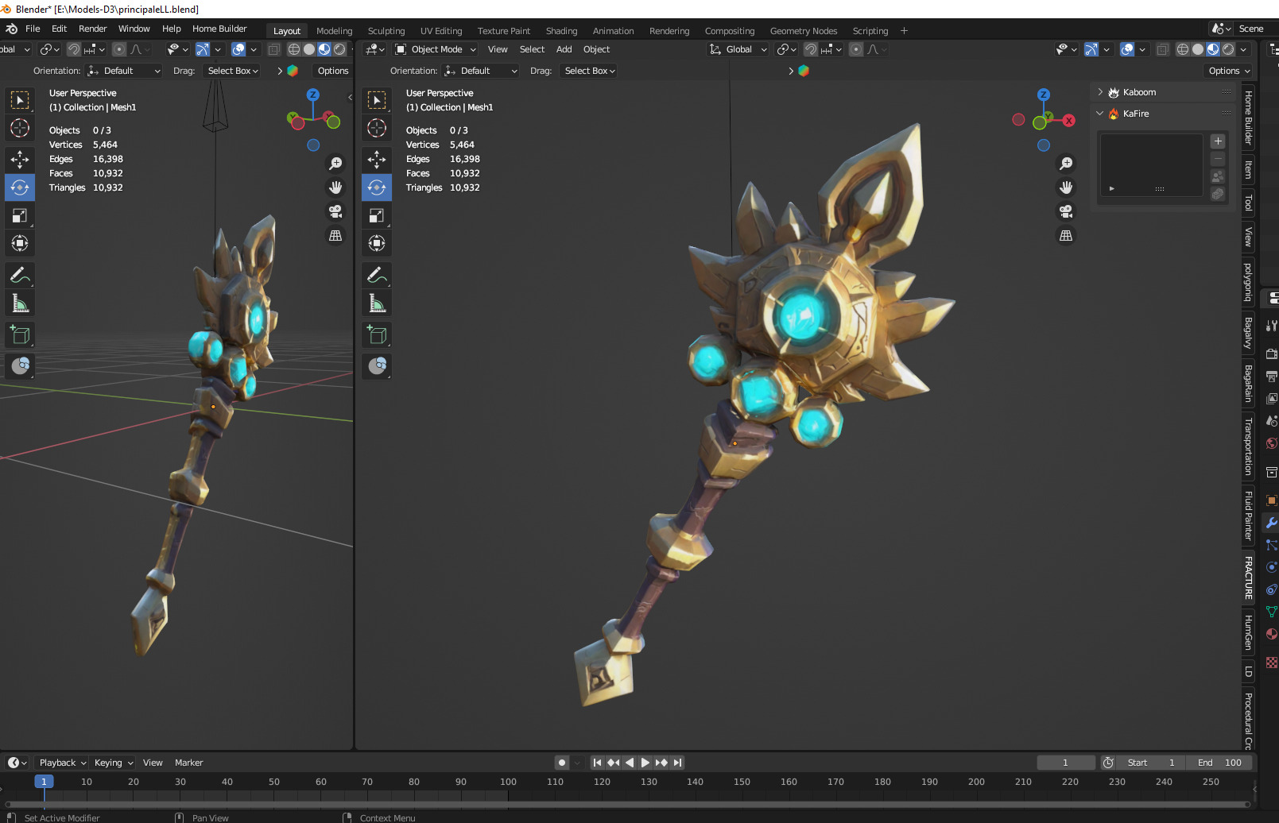Switch to the Shading workspace tab

click(561, 31)
